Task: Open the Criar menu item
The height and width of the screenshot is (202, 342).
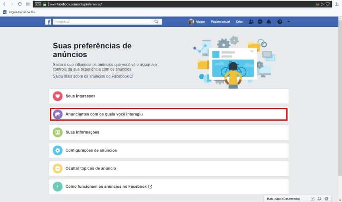Action: pyautogui.click(x=239, y=21)
